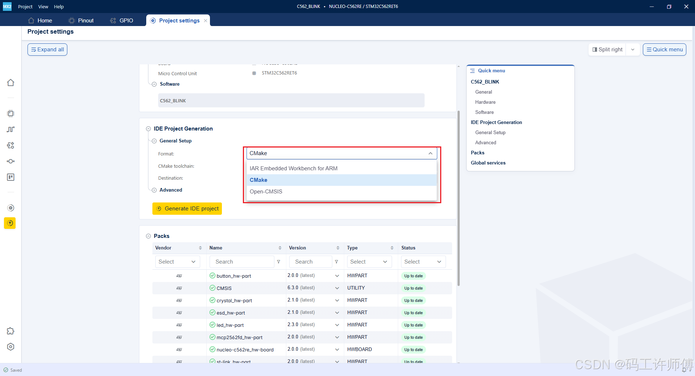
Task: Collapse the IDE Project Generation section
Action: click(148, 129)
